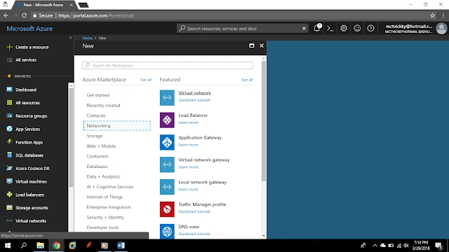449x252 pixels.
Task: Launch Cloud Shell from top bar
Action: 330,28
